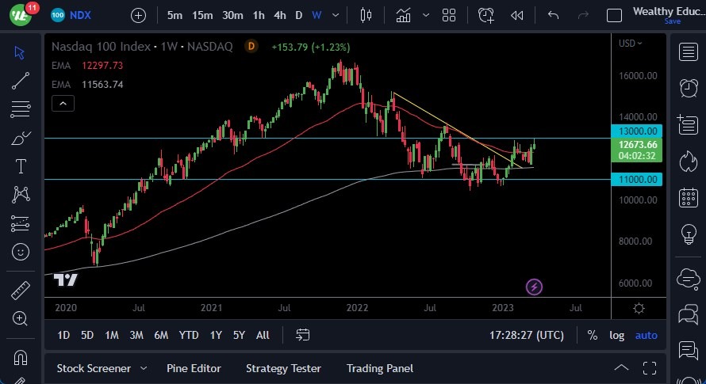Click the add symbol plus icon
This screenshot has height=384, width=706.
click(138, 15)
